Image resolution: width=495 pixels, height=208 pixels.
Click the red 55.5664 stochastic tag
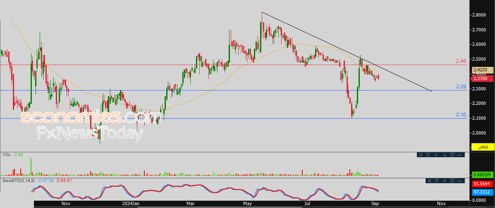point(483,183)
